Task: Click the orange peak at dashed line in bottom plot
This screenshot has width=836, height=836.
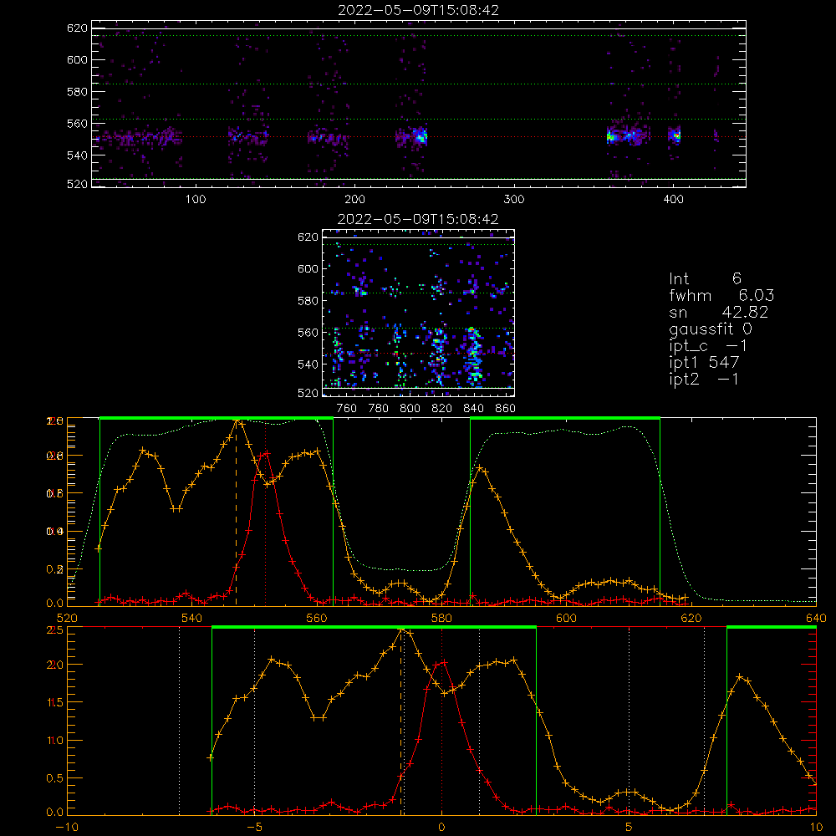Action: point(401,630)
